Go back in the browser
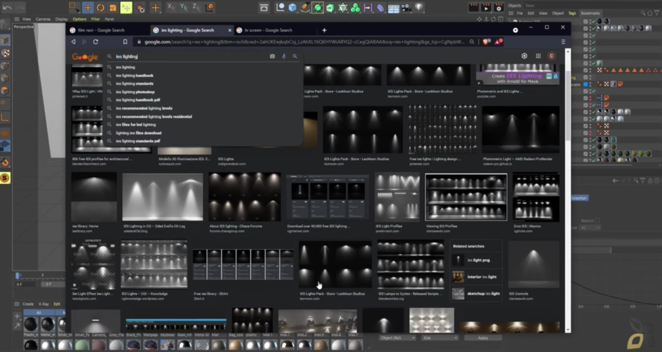This screenshot has height=352, width=662. (x=74, y=42)
